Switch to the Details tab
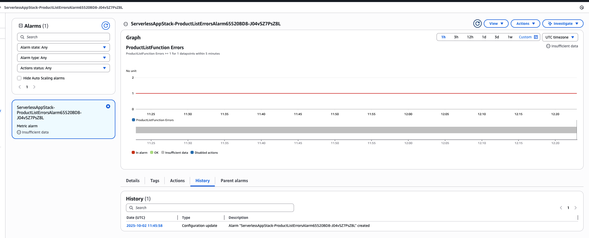 click(133, 181)
